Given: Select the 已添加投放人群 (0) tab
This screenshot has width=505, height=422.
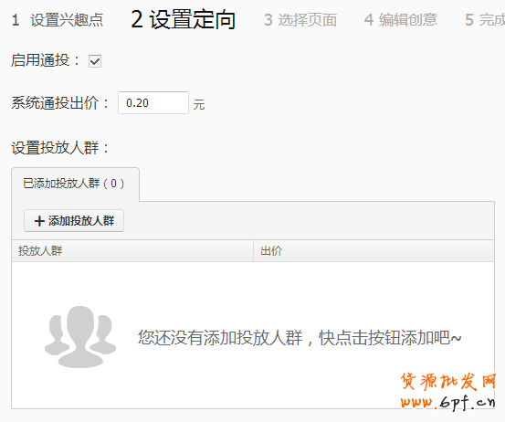Looking at the screenshot, I should (x=76, y=184).
